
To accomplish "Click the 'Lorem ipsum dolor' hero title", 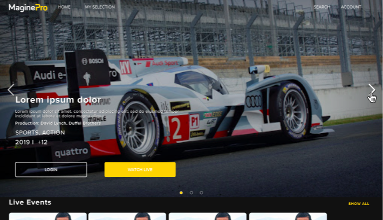I will [x=58, y=100].
